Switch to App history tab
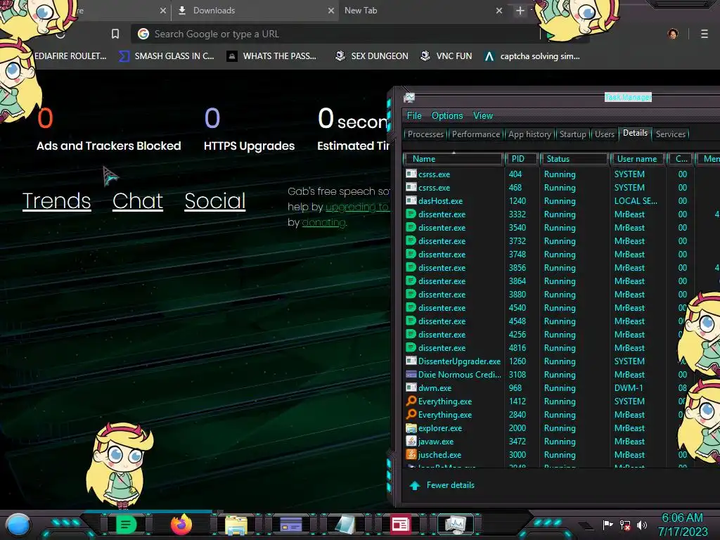The width and height of the screenshot is (720, 540). 529,134
